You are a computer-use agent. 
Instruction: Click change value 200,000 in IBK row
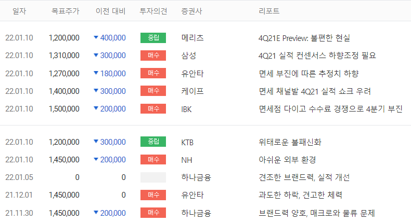point(113,109)
